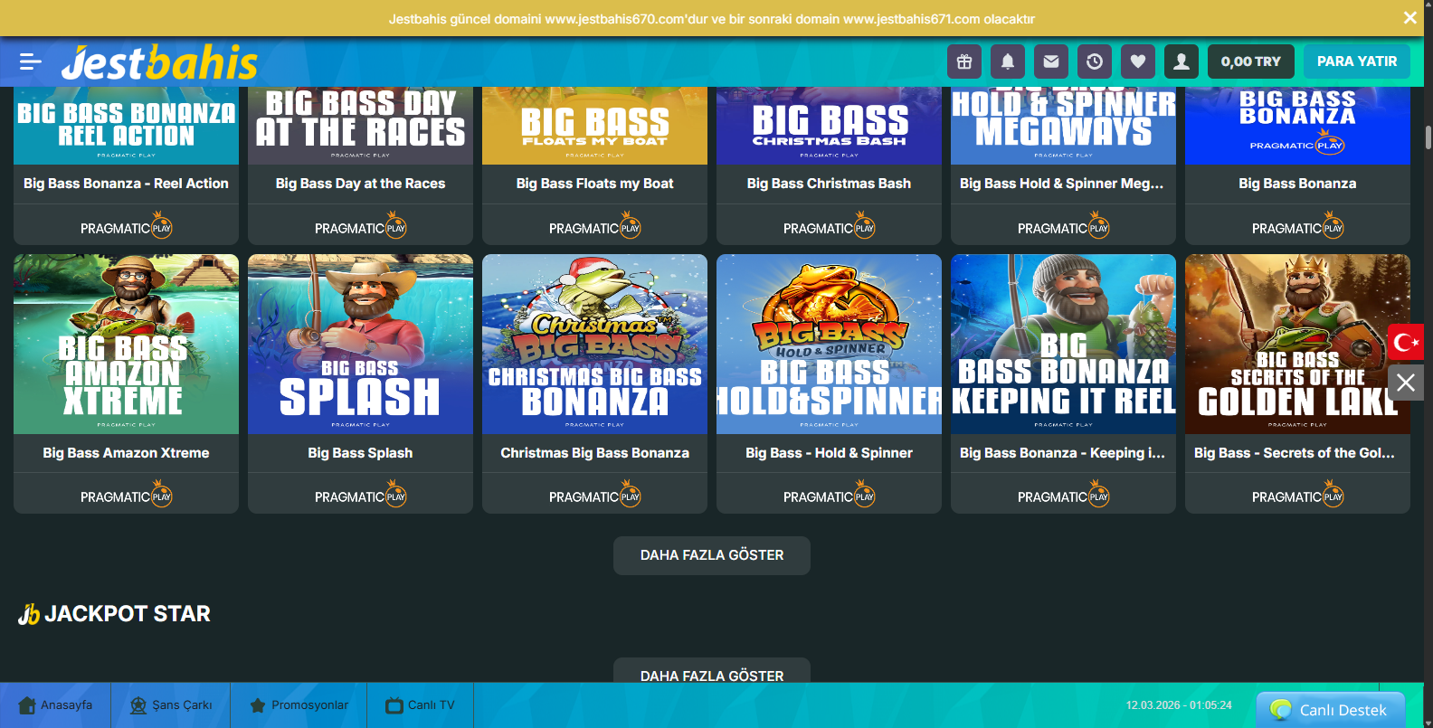Open Canlı Destek live chat
The width and height of the screenshot is (1433, 728).
coord(1330,710)
